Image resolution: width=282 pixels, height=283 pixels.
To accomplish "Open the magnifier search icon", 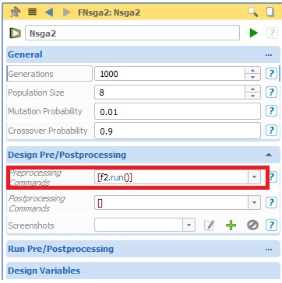I will (x=252, y=12).
